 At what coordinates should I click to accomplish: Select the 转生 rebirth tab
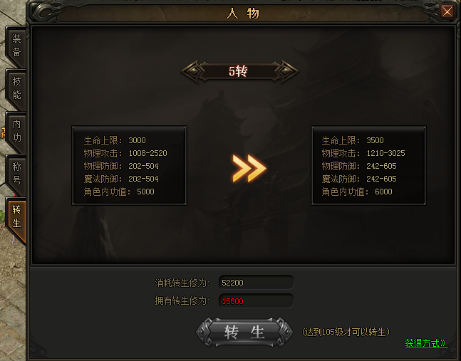pos(16,217)
